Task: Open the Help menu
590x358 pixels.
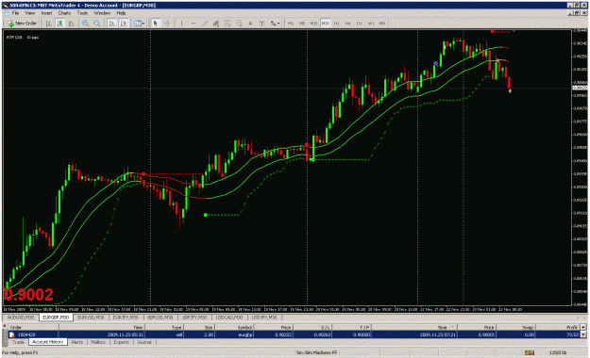Action: [x=121, y=13]
